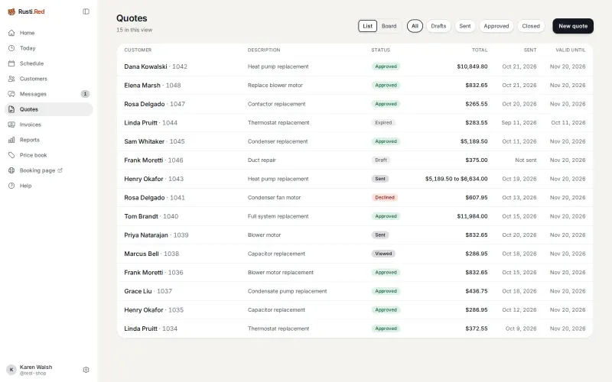
Task: Open the Home menu item
Action: tap(49, 33)
